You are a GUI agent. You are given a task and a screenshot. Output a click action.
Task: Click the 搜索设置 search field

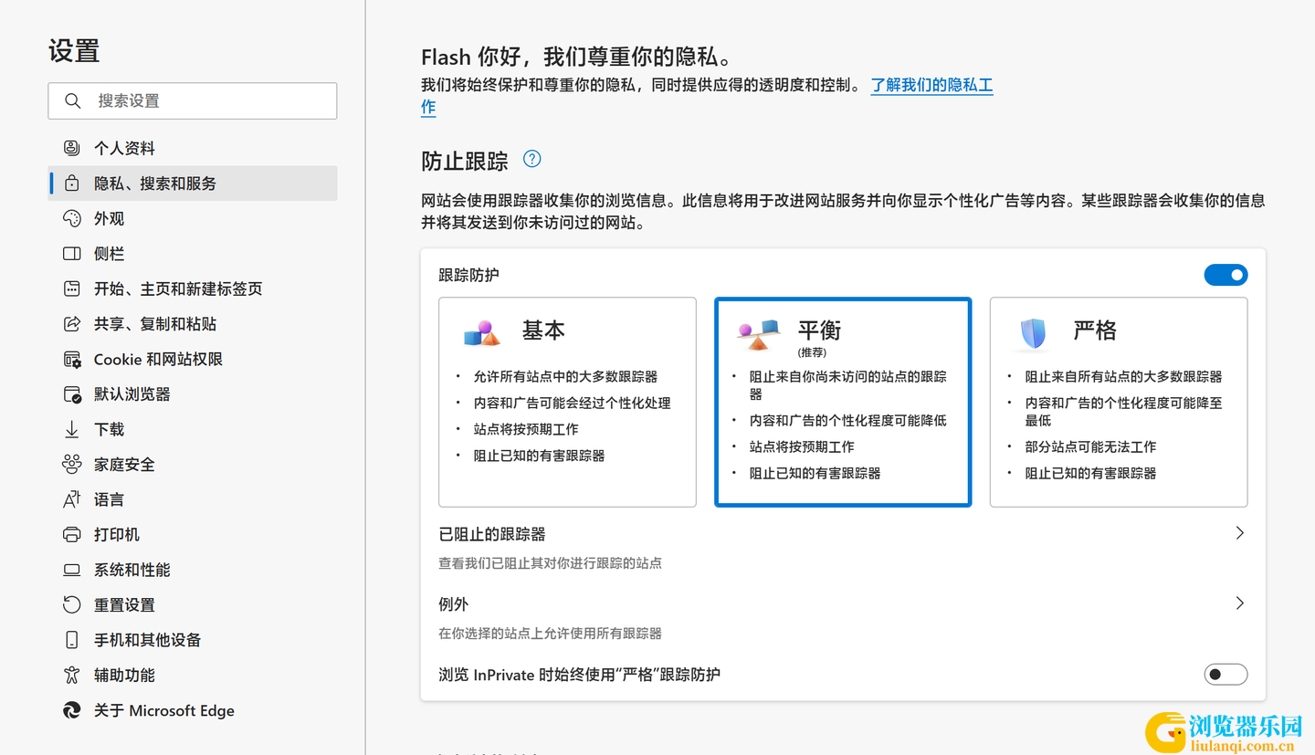(x=193, y=100)
